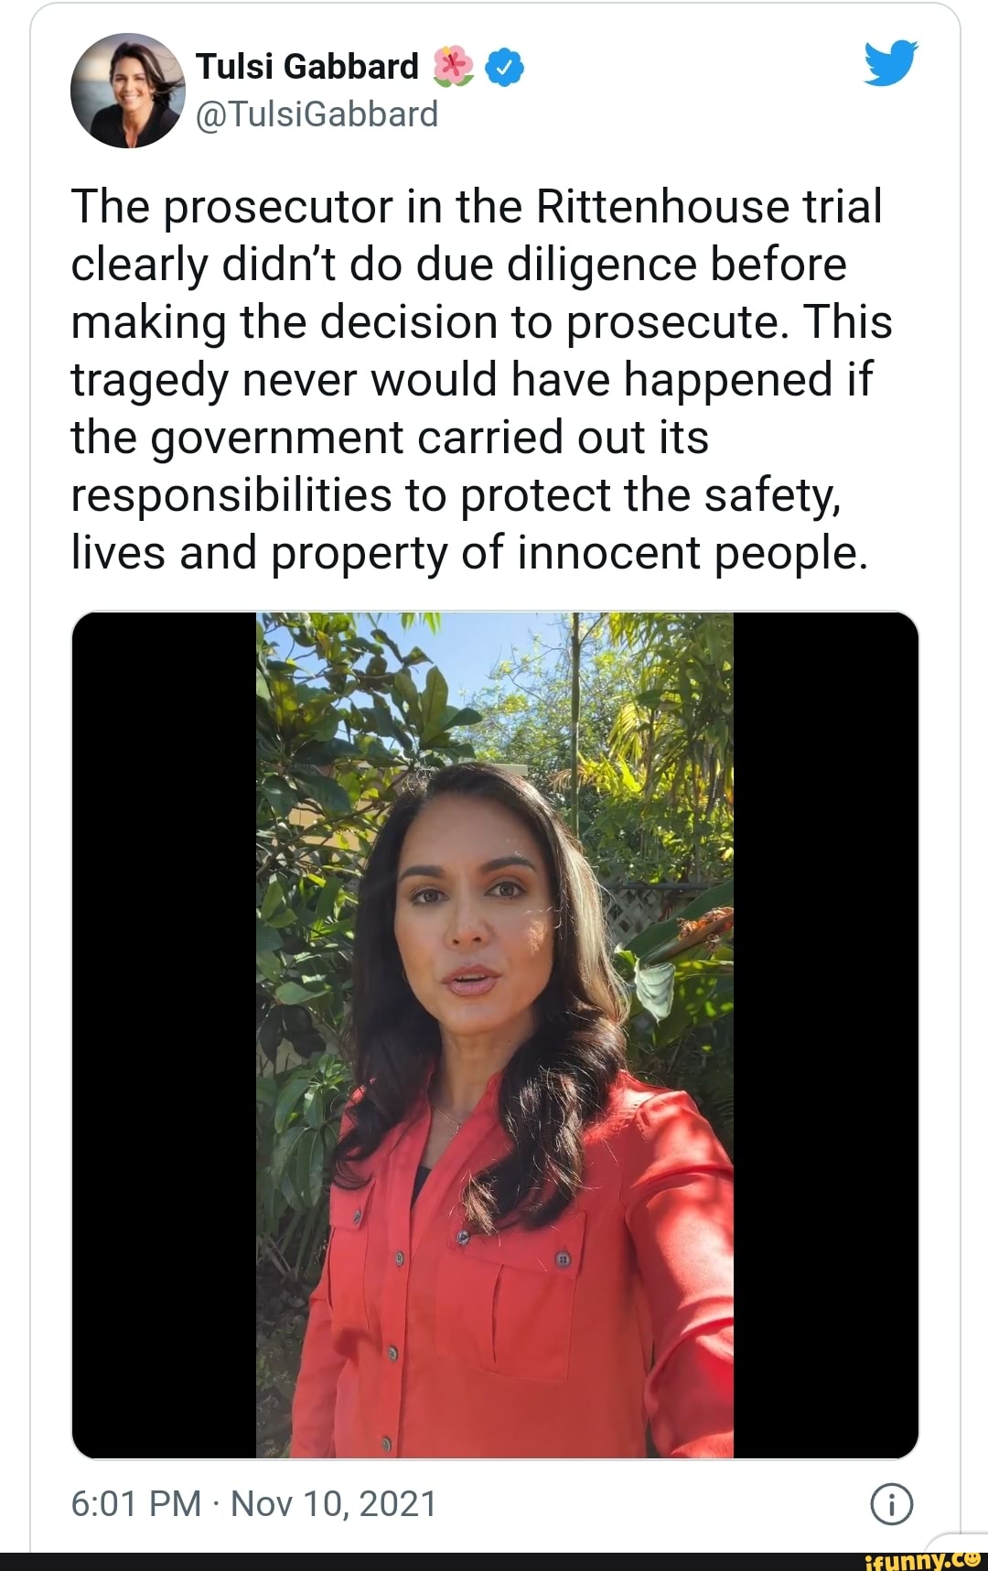The width and height of the screenshot is (988, 1571).
Task: Click the blue verified badge
Action: tap(504, 68)
